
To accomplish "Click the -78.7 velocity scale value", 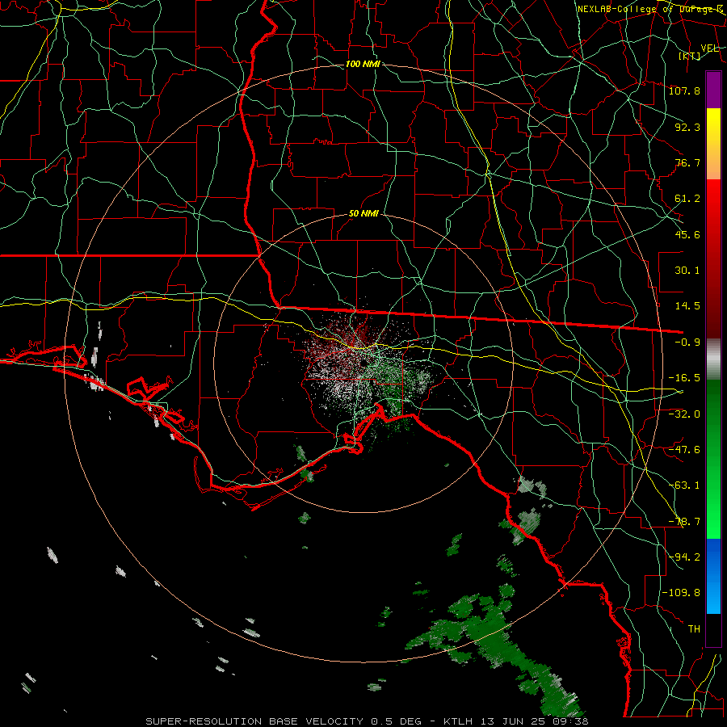I will click(684, 522).
